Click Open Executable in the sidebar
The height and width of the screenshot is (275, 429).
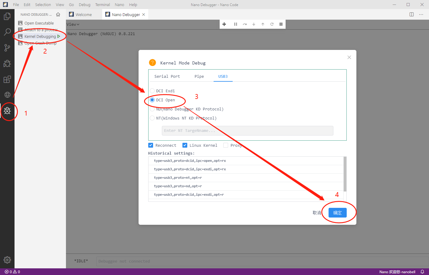pyautogui.click(x=39, y=23)
